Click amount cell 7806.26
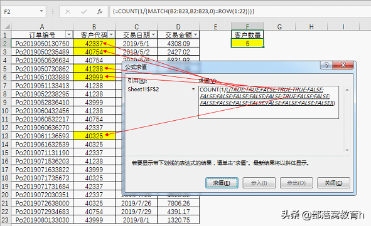Screen dimensions: 371x226 178,203
